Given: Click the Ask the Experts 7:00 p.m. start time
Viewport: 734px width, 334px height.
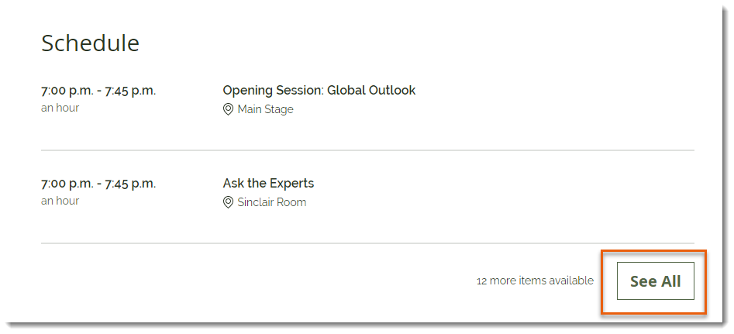Looking at the screenshot, I should point(67,184).
